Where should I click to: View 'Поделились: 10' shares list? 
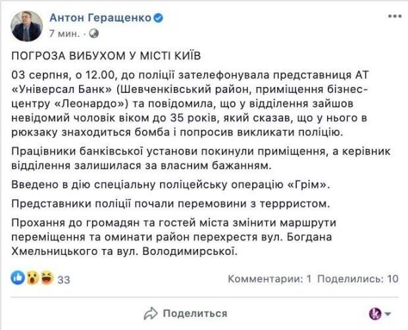360,279
